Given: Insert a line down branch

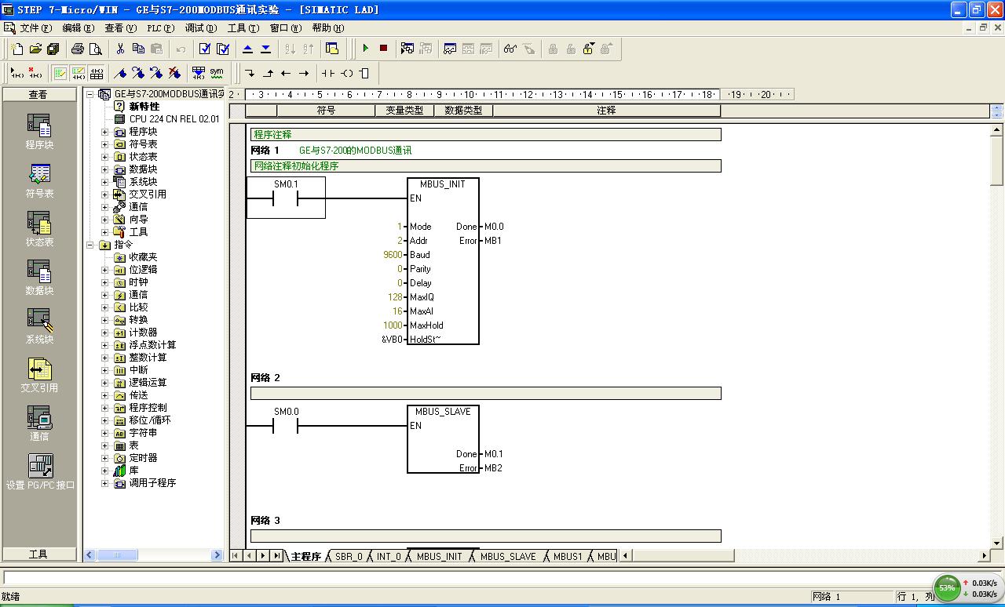Looking at the screenshot, I should tap(250, 73).
